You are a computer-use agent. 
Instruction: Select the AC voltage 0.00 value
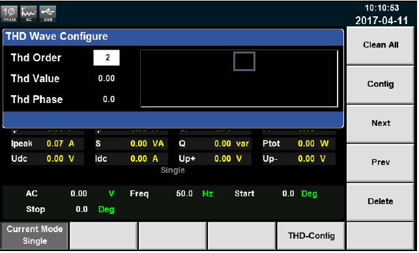[79, 194]
